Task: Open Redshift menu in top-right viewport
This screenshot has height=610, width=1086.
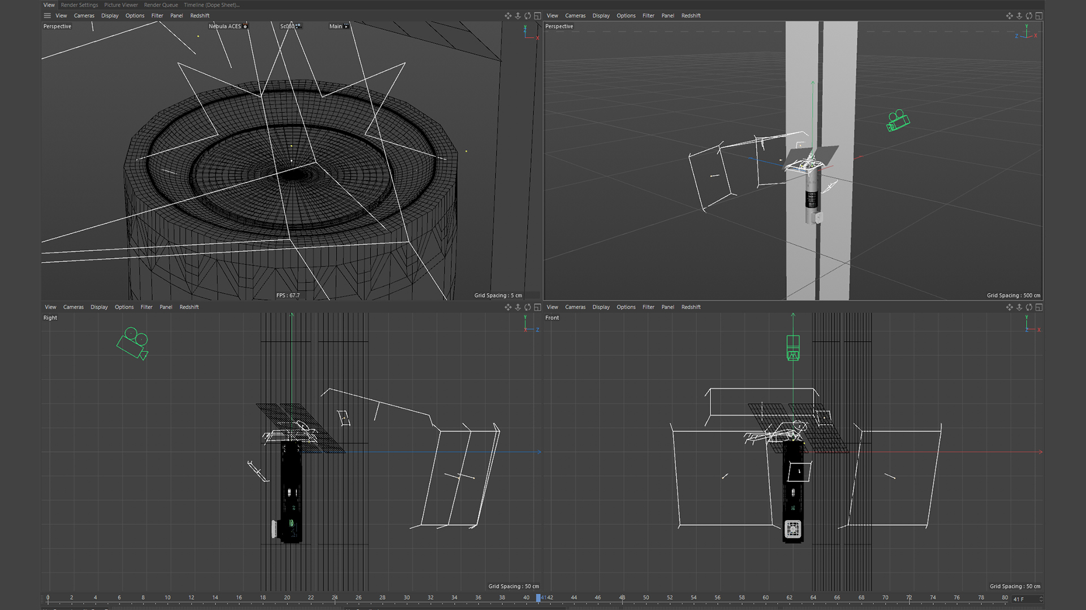Action: tap(691, 16)
